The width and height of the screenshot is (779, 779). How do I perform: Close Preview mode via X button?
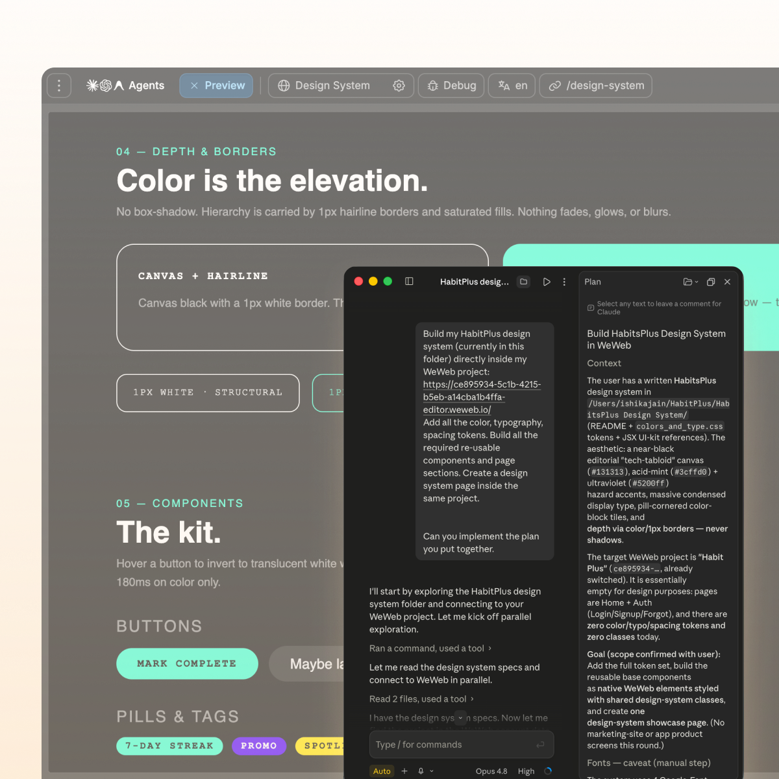[x=194, y=86]
